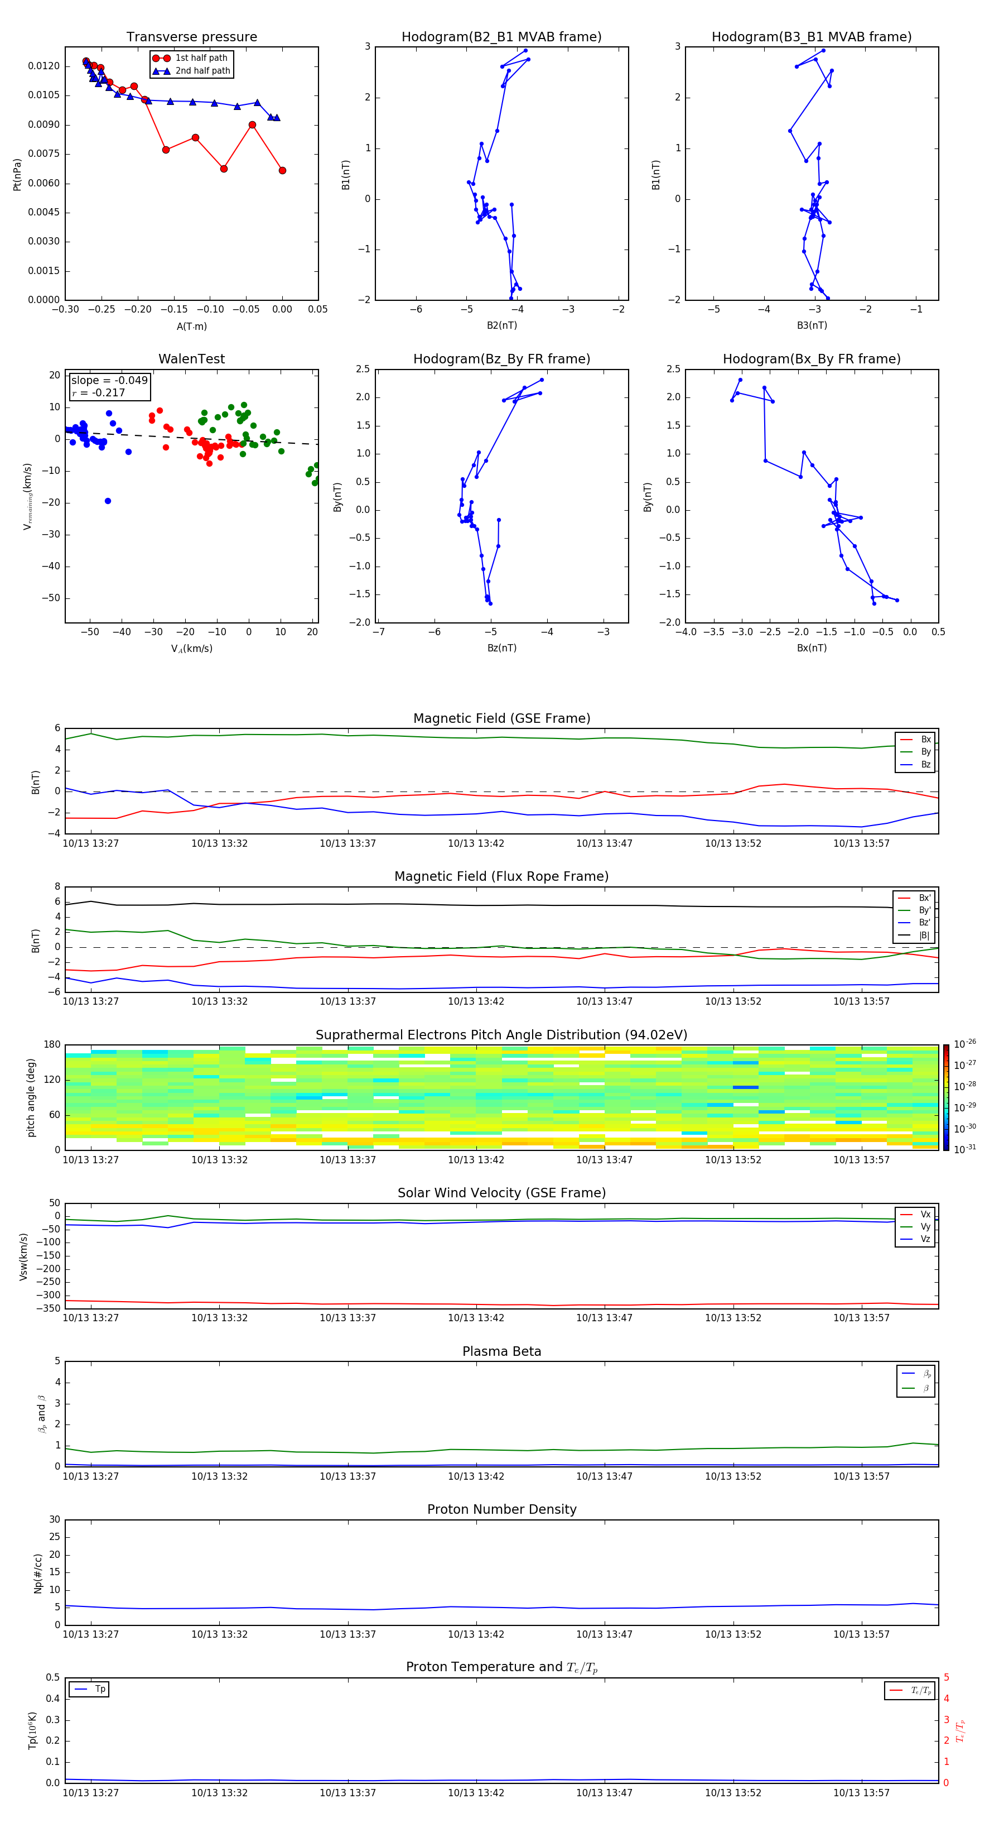Screen dimensions: 1004x1842
Task: Click the 'Hodogram(Bz_By FR frame)' title
Action: 501,359
